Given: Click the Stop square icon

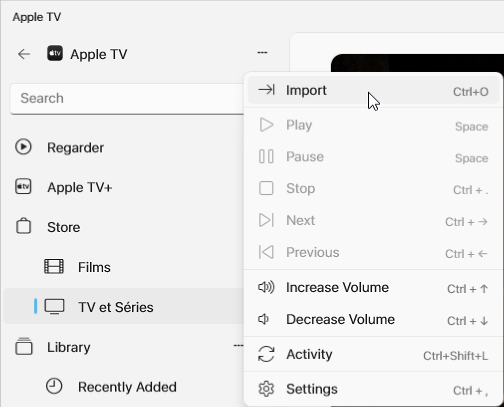Looking at the screenshot, I should 266,188.
